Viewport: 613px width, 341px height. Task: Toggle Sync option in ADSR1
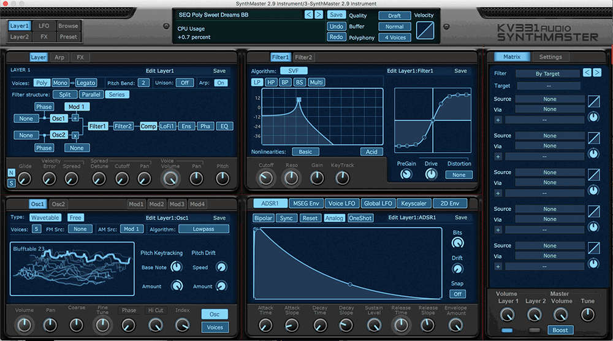pyautogui.click(x=286, y=218)
